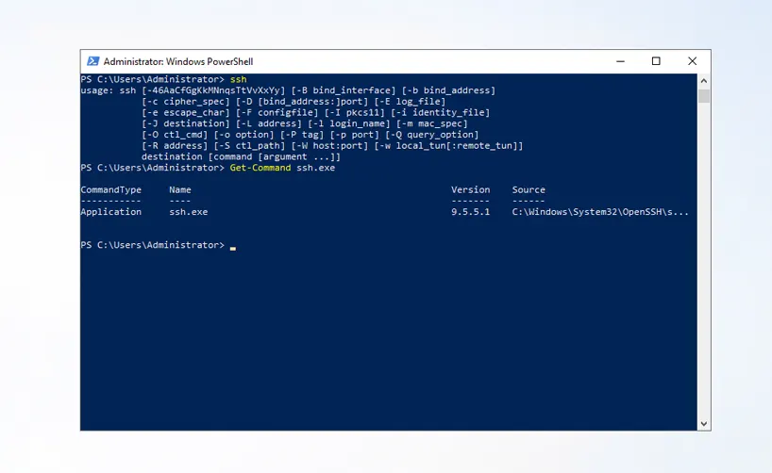Click '[-O ctl_cmd]' in usage text
772x473 pixels.
coord(175,135)
